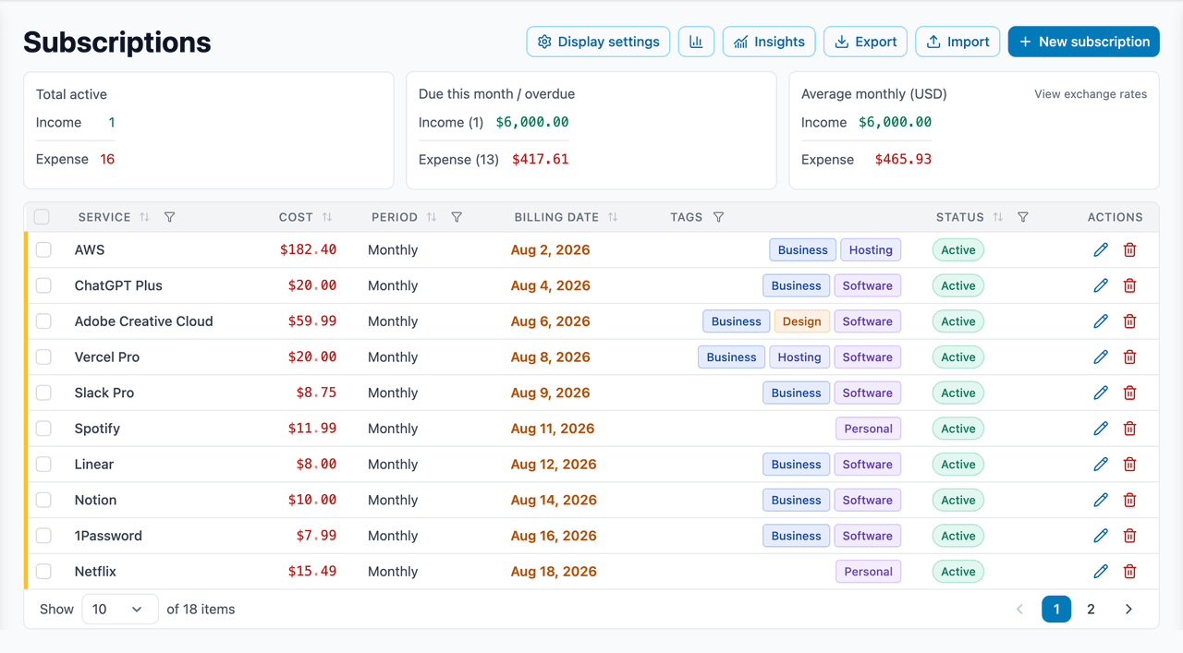Open the Period column filter
1183x653 pixels.
(457, 217)
